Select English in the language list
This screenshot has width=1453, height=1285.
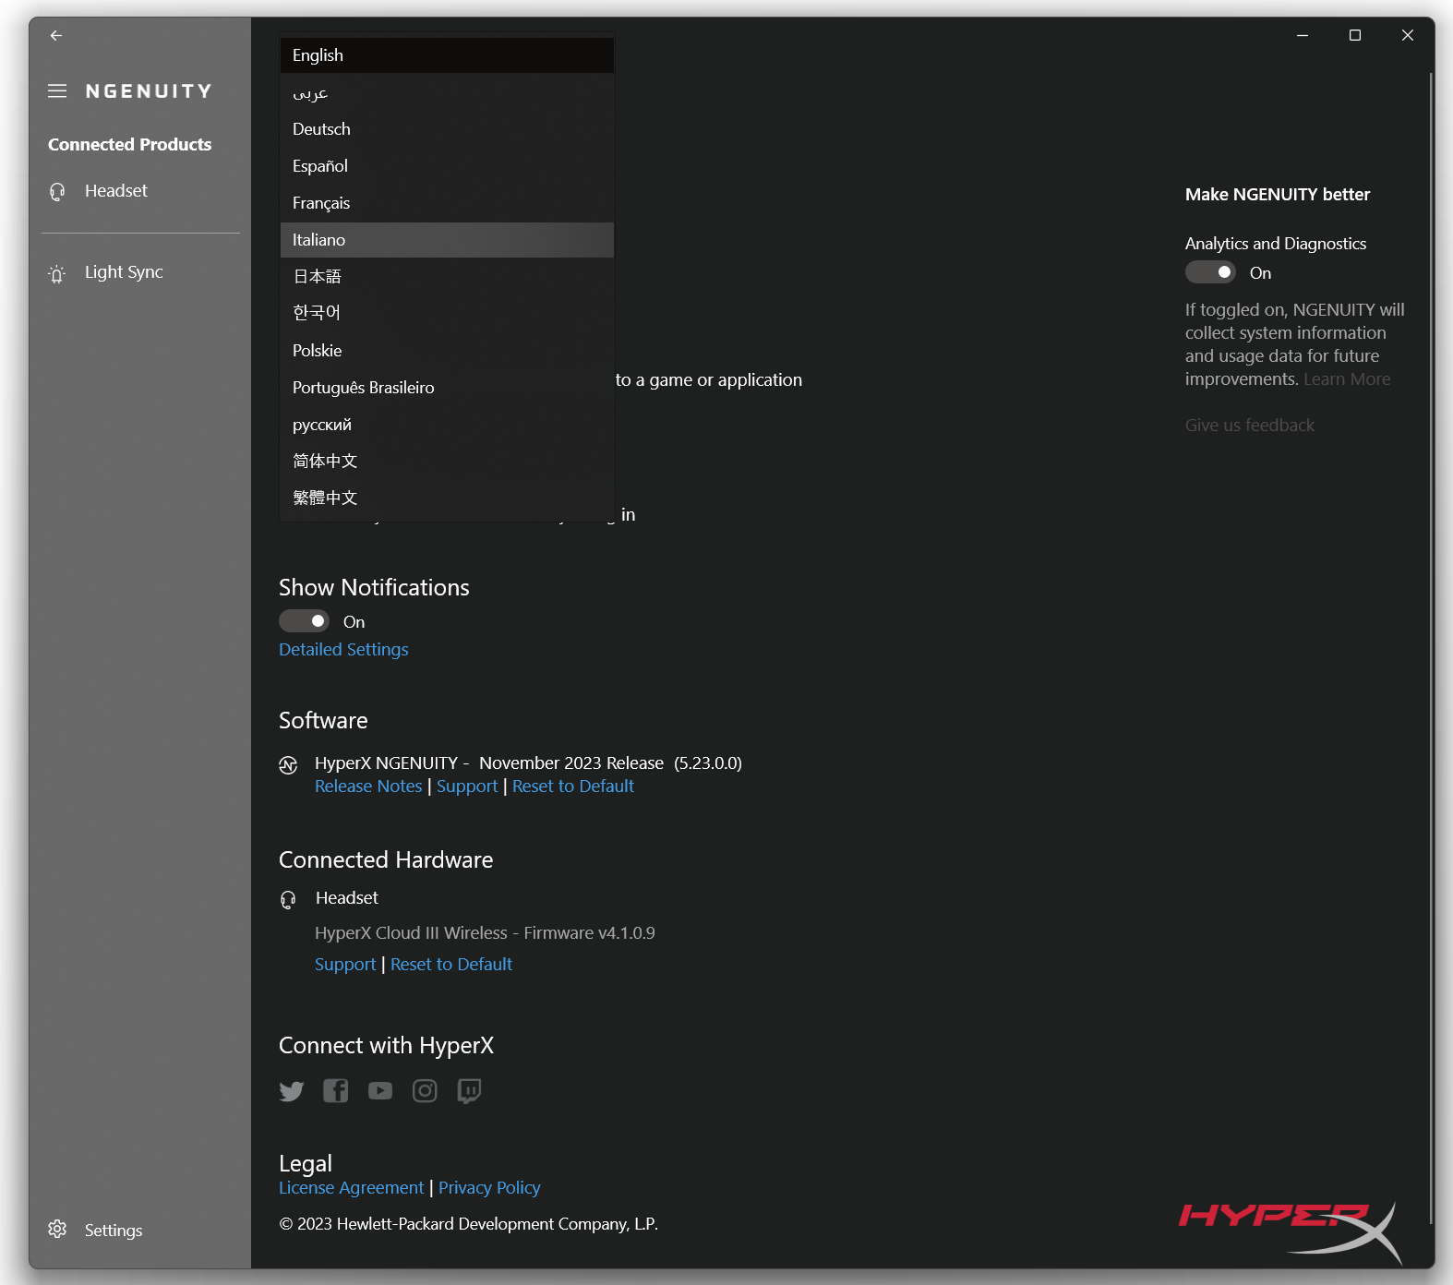(x=447, y=55)
